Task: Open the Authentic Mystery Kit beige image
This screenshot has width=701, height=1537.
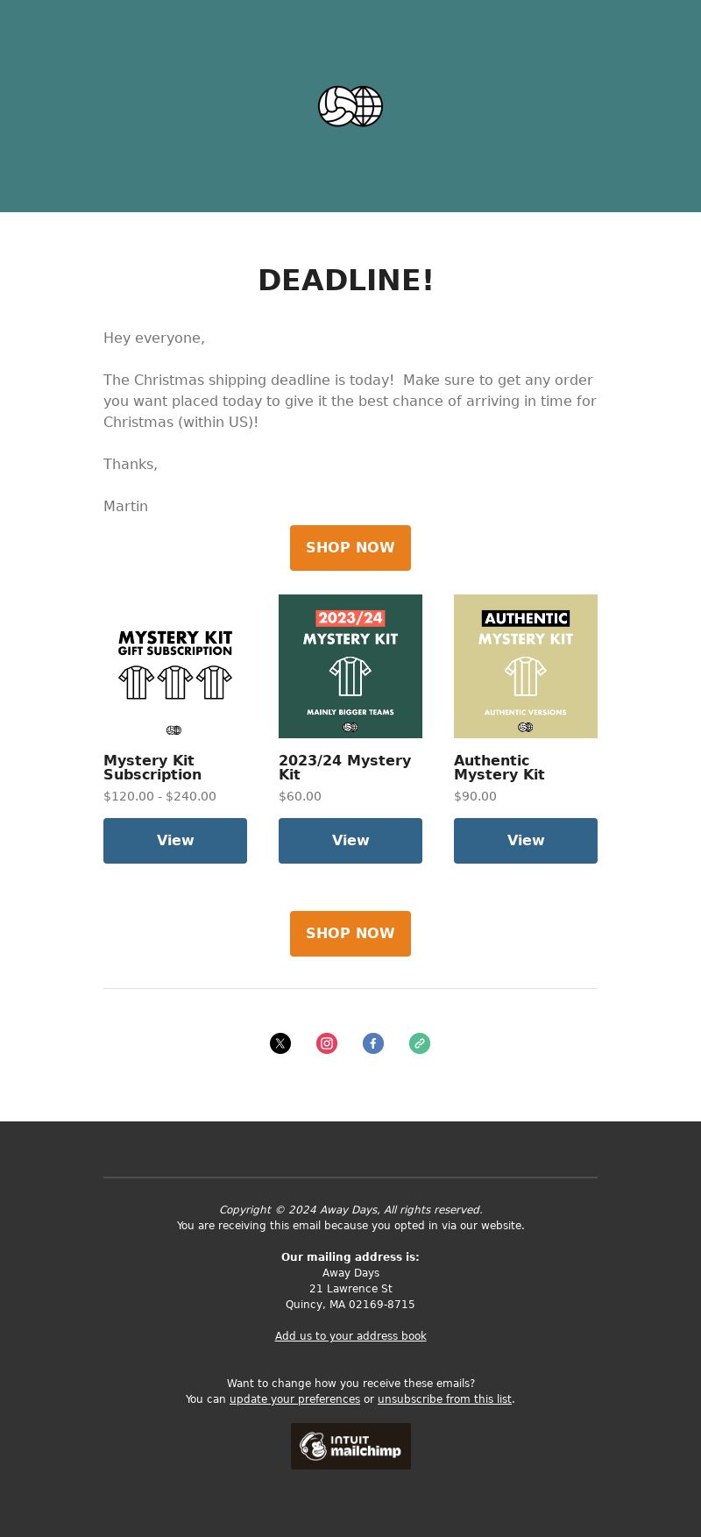Action: pos(526,666)
